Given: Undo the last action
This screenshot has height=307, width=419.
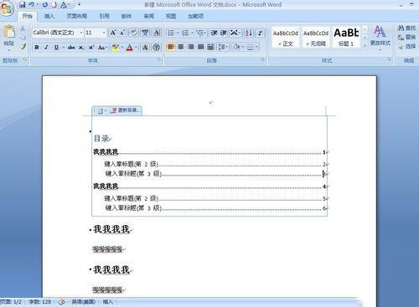Looking at the screenshot, I should (x=32, y=4).
